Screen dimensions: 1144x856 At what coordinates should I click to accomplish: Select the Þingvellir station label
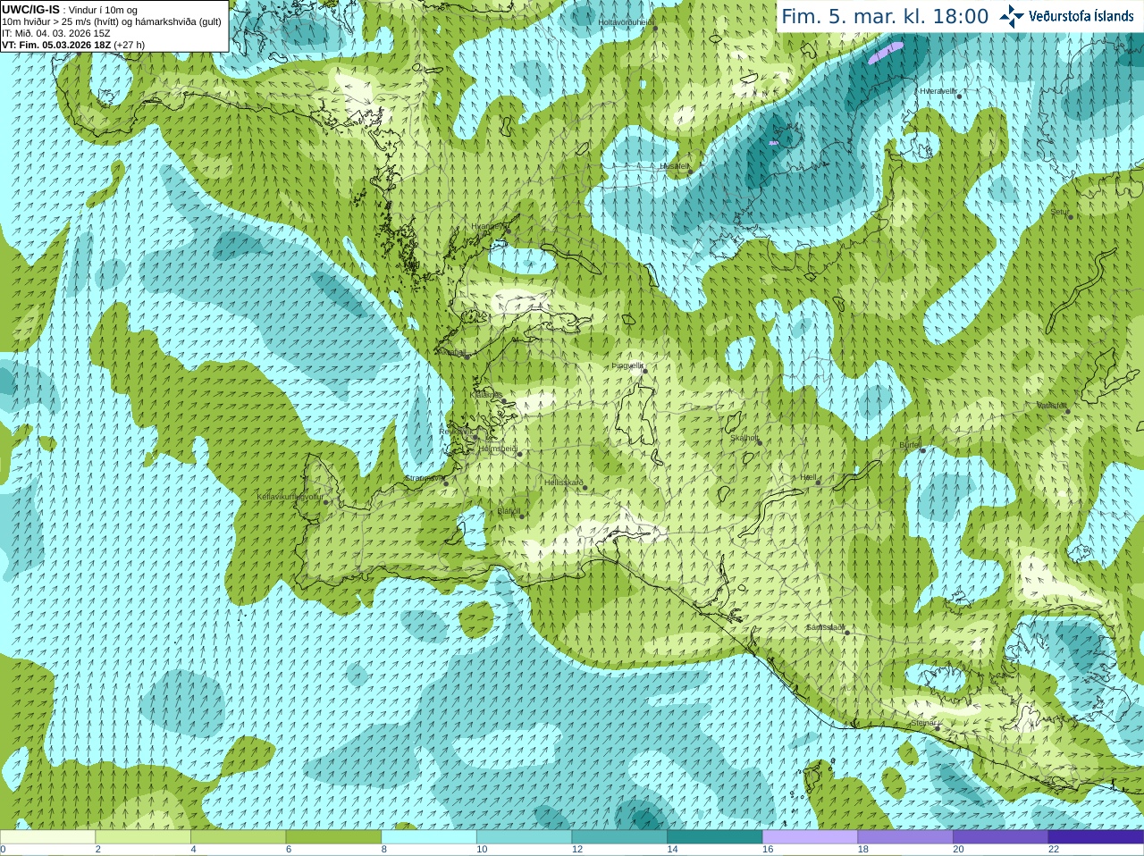627,365
